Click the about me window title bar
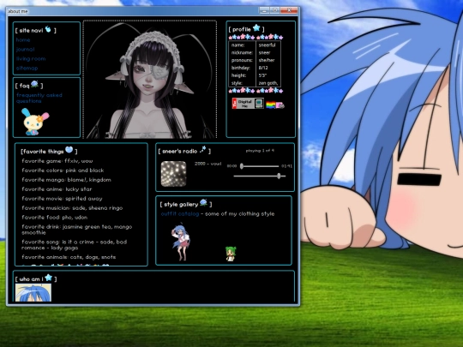Screen dimensions: 463x347 (x=133, y=11)
